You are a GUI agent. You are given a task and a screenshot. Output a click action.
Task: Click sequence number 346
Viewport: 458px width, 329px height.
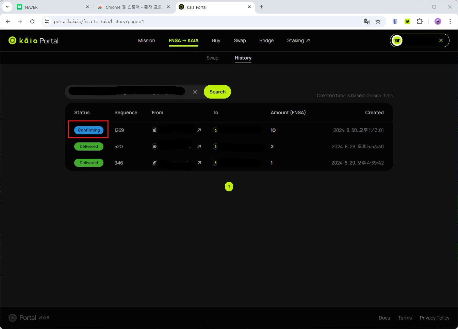[119, 163]
